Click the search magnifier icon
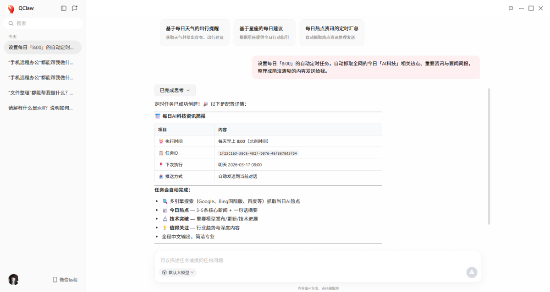 [x=11, y=23]
